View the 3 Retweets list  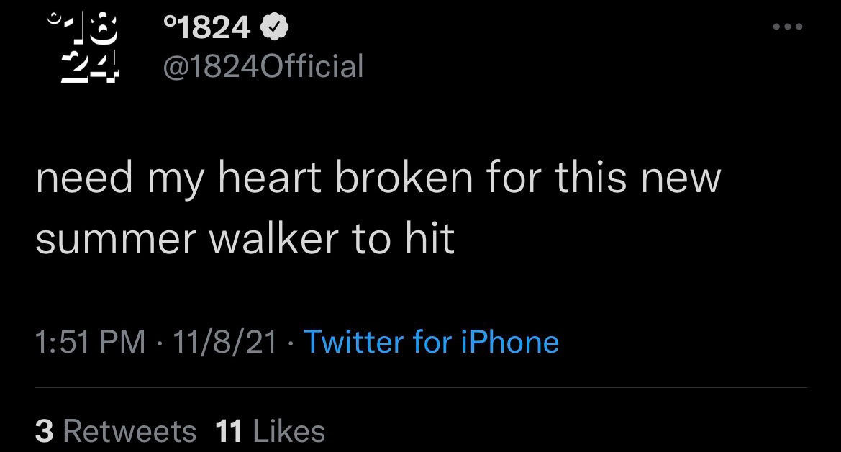click(x=115, y=431)
